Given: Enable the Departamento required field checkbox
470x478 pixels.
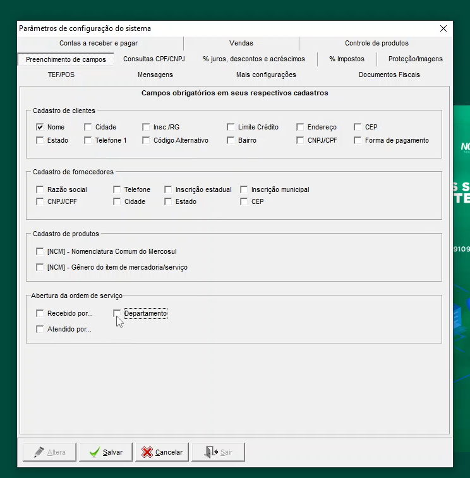Looking at the screenshot, I should click(x=117, y=313).
